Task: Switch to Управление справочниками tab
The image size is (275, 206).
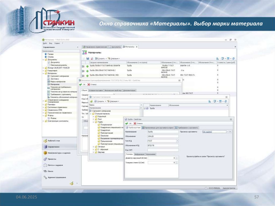Action: pos(95,47)
